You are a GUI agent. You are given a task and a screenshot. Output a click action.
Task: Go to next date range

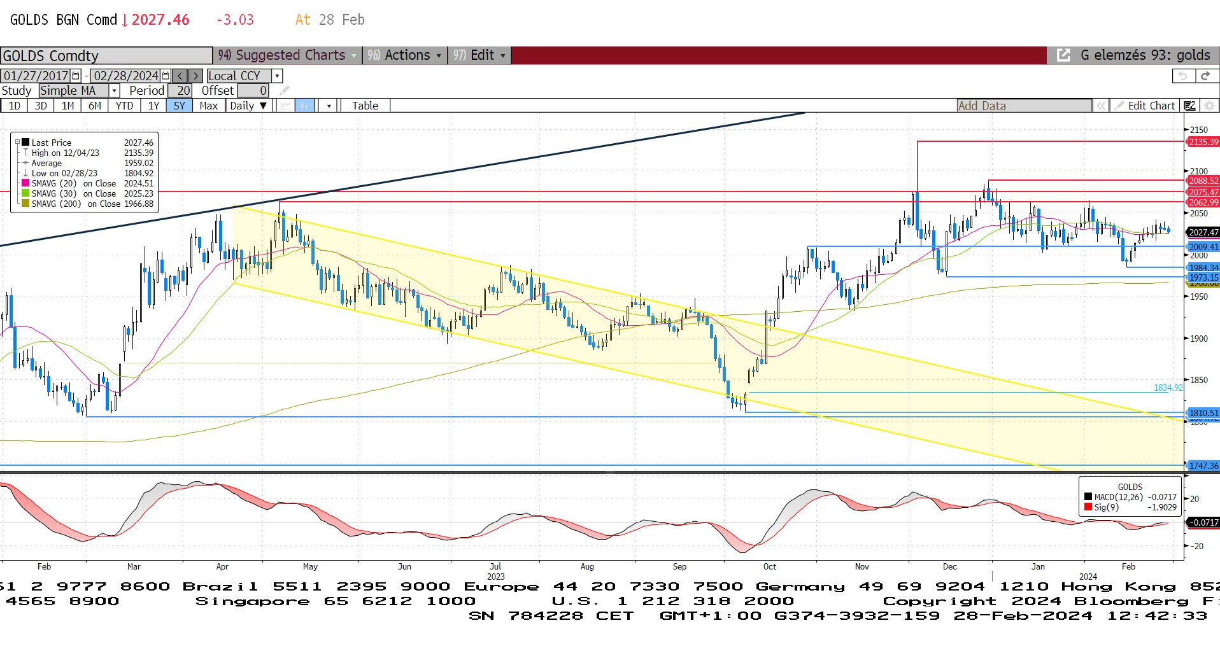(196, 76)
